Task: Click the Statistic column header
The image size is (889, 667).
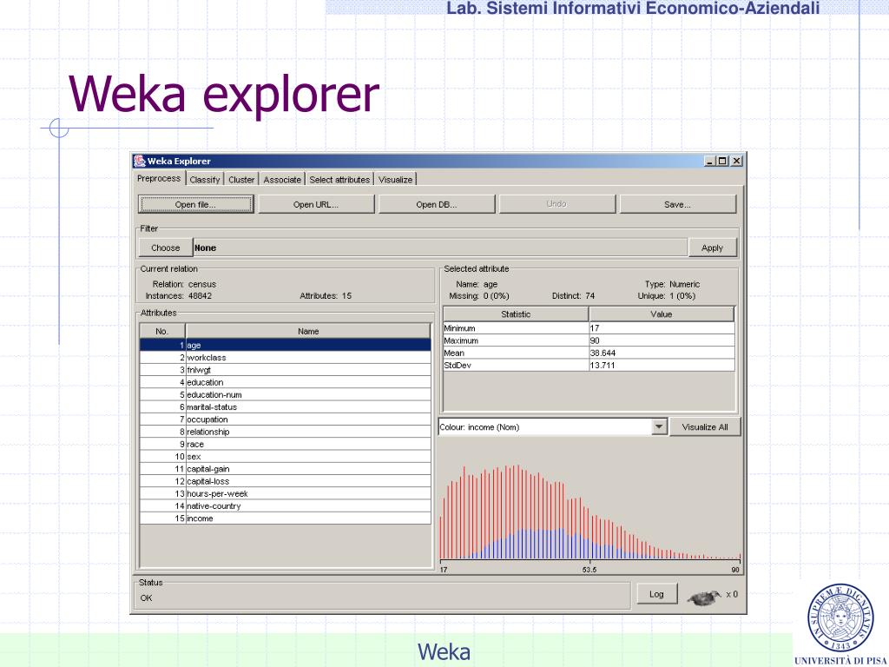Action: click(516, 314)
